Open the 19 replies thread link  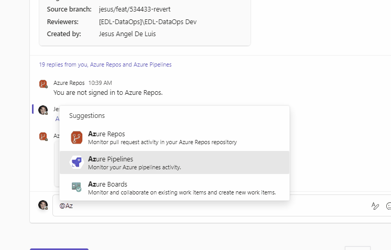tap(105, 64)
